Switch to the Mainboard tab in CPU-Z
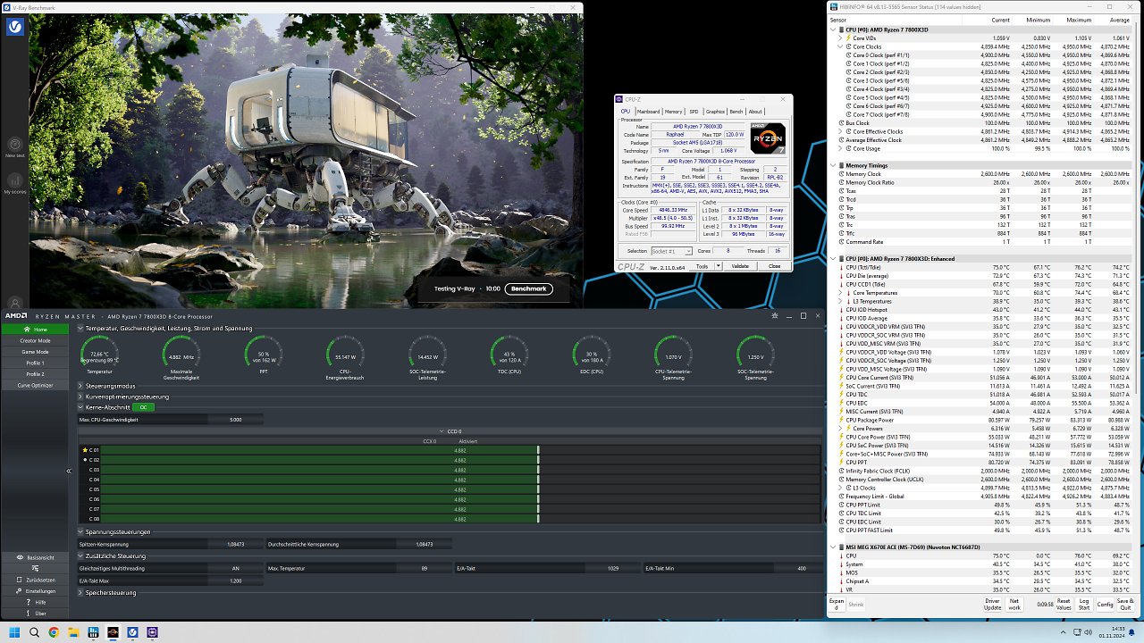 coord(648,112)
